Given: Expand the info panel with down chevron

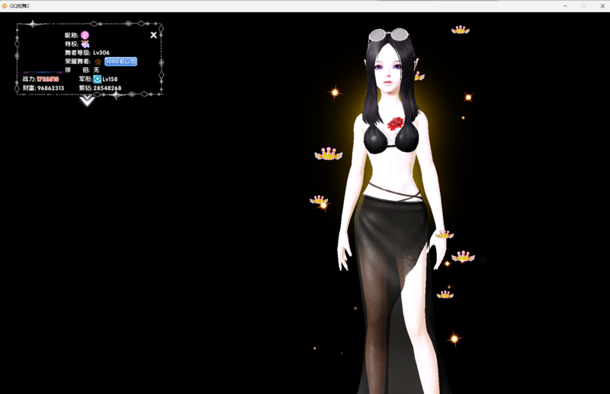Looking at the screenshot, I should click(87, 101).
